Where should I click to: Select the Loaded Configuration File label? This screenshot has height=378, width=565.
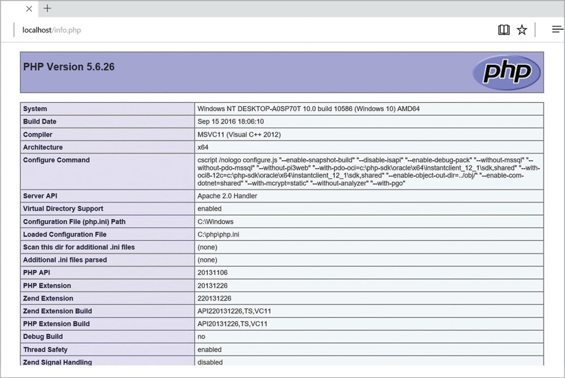tap(65, 234)
